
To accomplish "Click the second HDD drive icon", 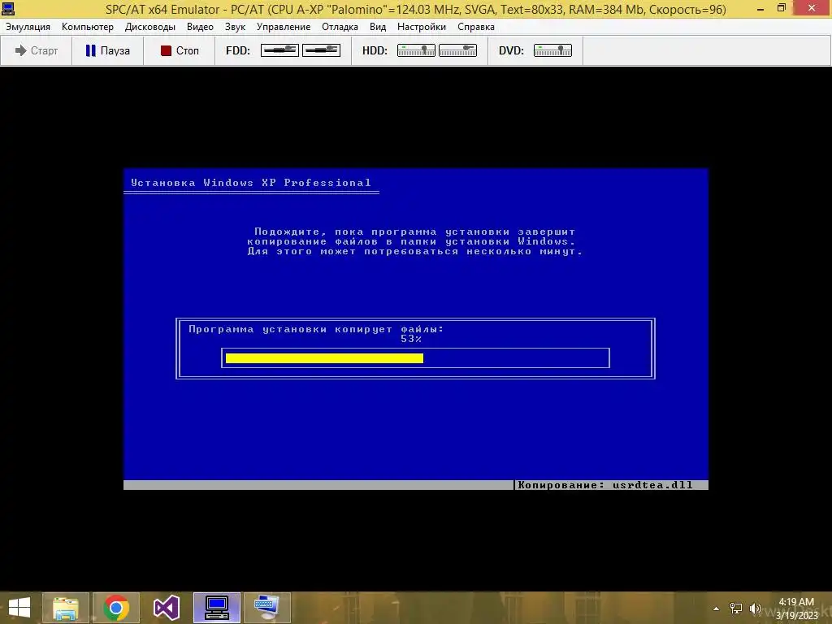I will 457,50.
